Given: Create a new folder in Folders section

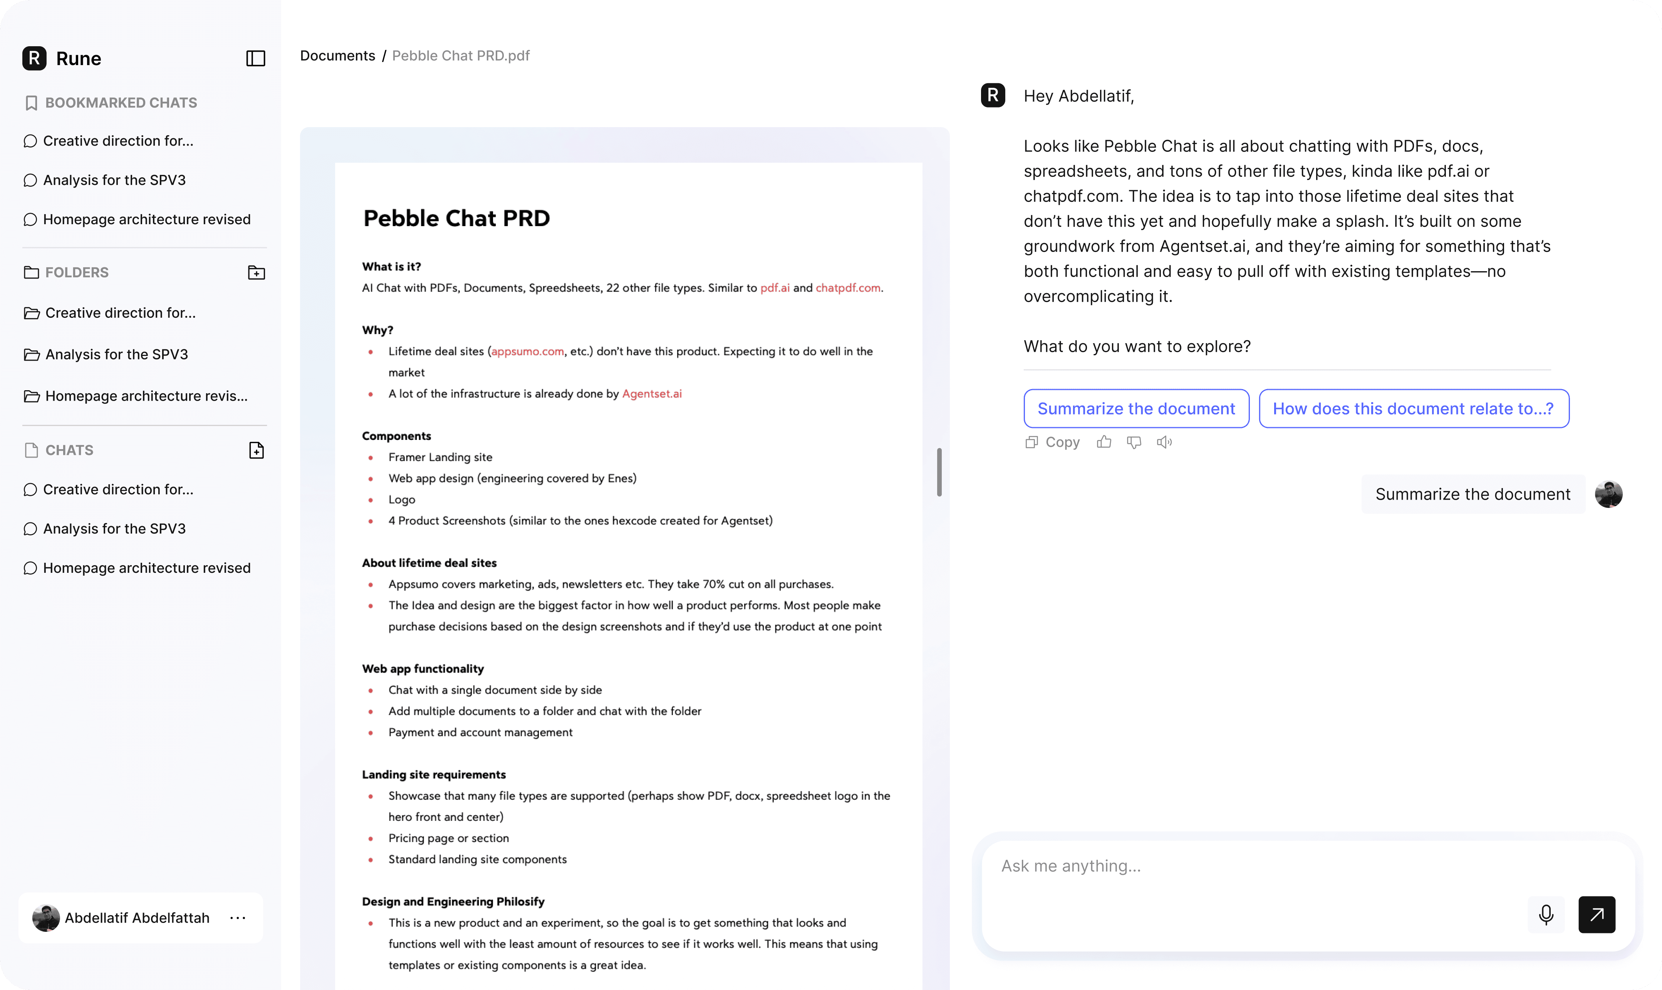Looking at the screenshot, I should [x=257, y=272].
